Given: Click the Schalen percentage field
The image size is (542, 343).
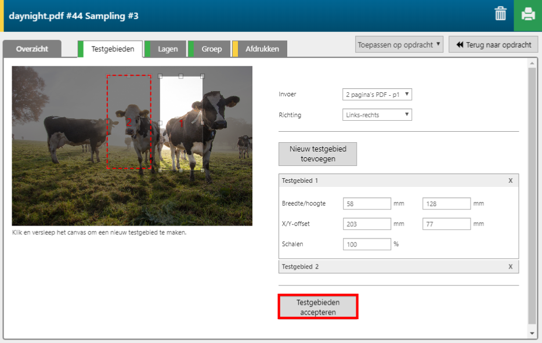Looking at the screenshot, I should (x=367, y=244).
